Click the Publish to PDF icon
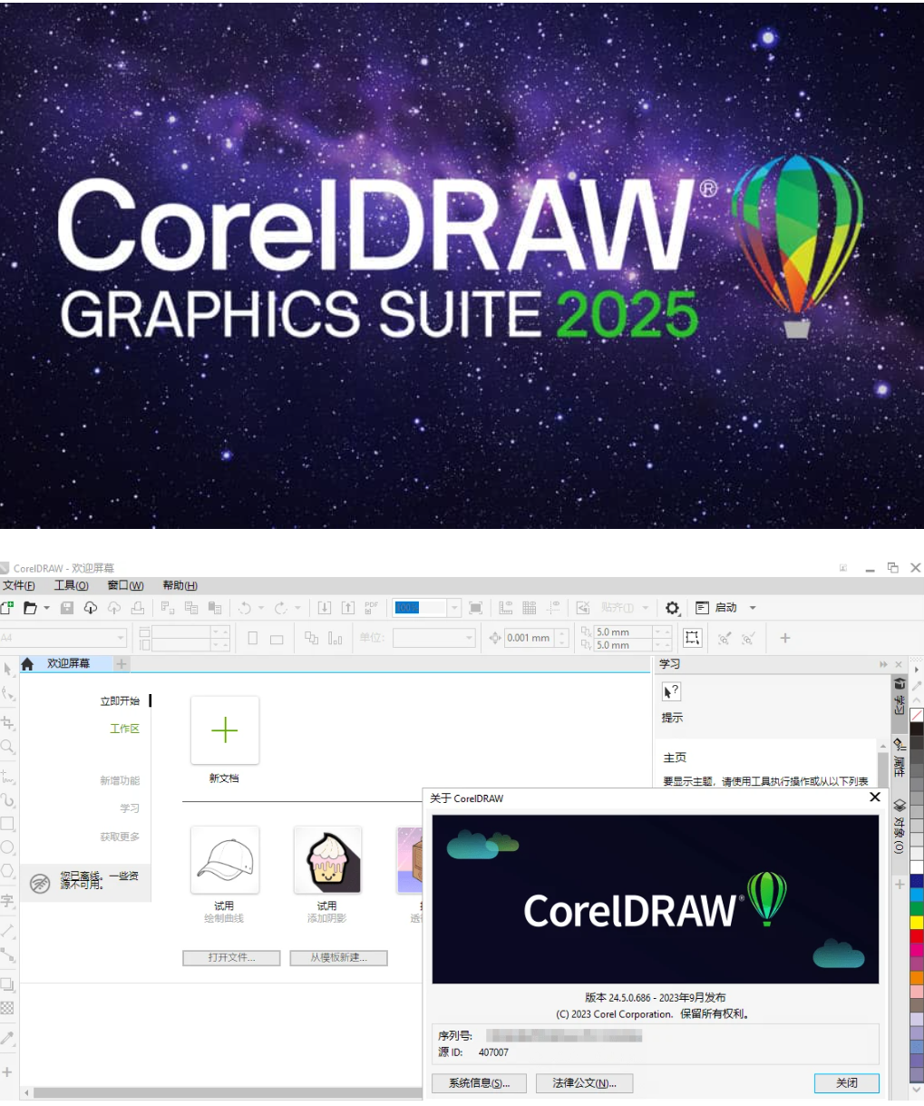924x1106 pixels. pos(372,608)
